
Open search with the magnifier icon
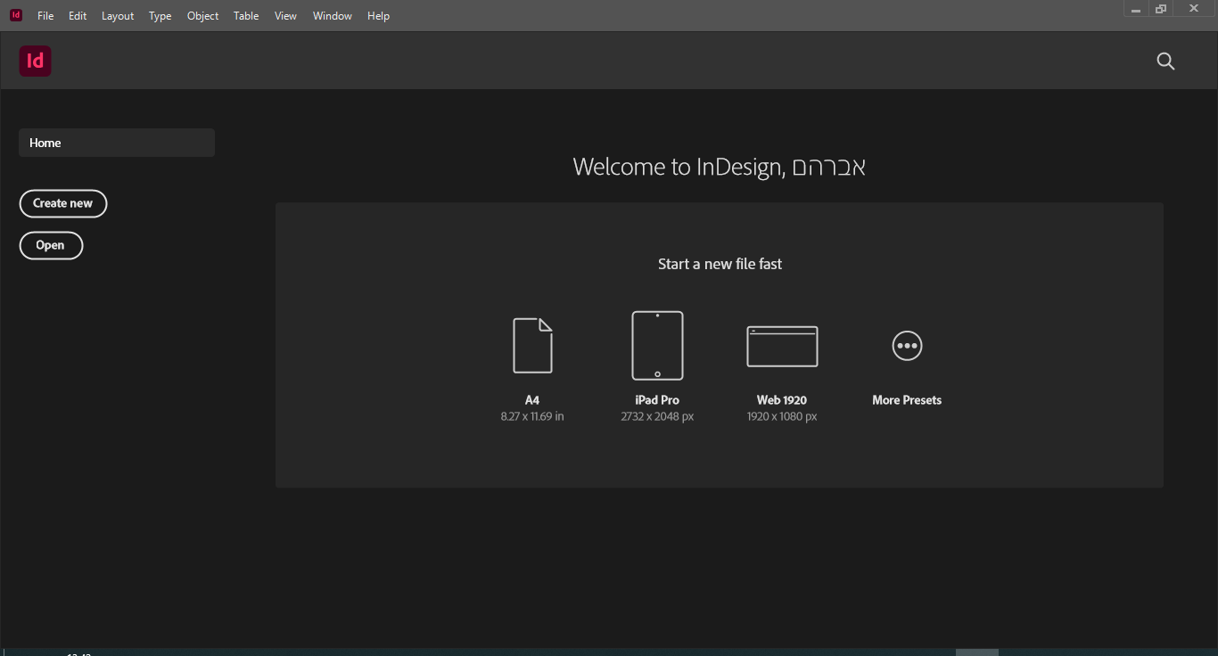pyautogui.click(x=1165, y=61)
